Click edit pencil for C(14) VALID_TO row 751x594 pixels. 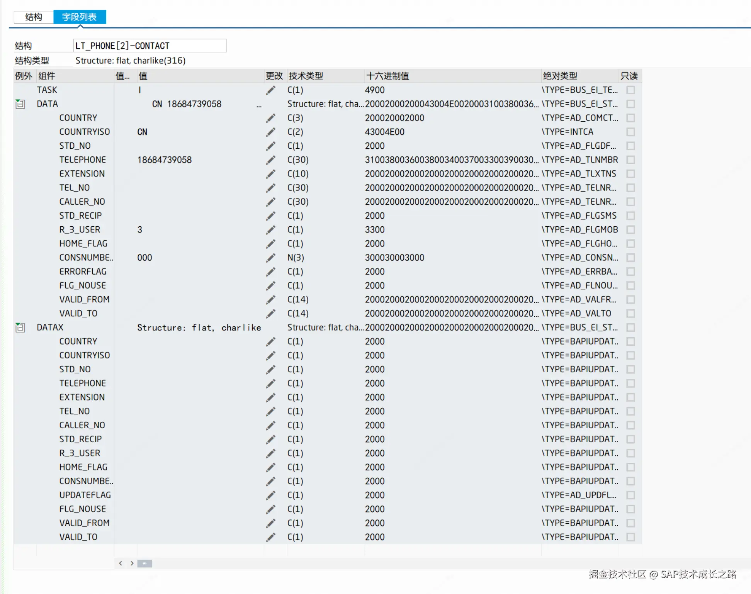[271, 314]
